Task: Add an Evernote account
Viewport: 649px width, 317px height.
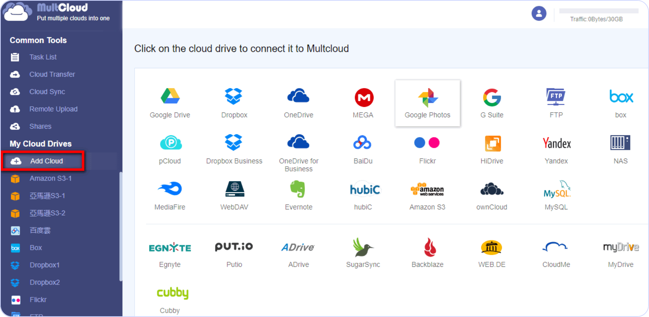Action: (299, 196)
